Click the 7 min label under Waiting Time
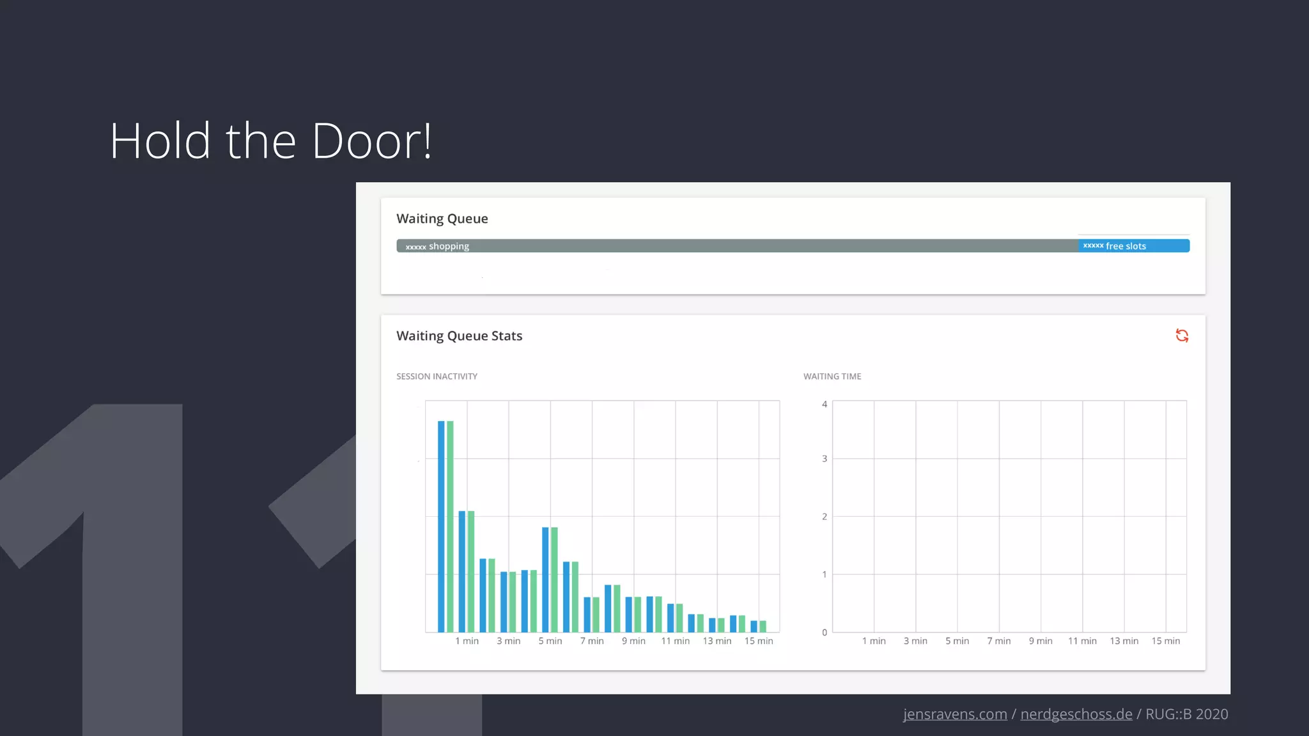 (x=998, y=641)
